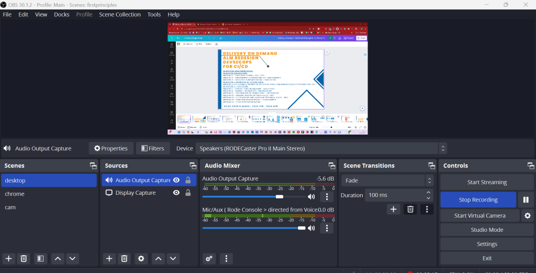Open the Edit menu
This screenshot has width=536, height=273.
click(x=23, y=14)
